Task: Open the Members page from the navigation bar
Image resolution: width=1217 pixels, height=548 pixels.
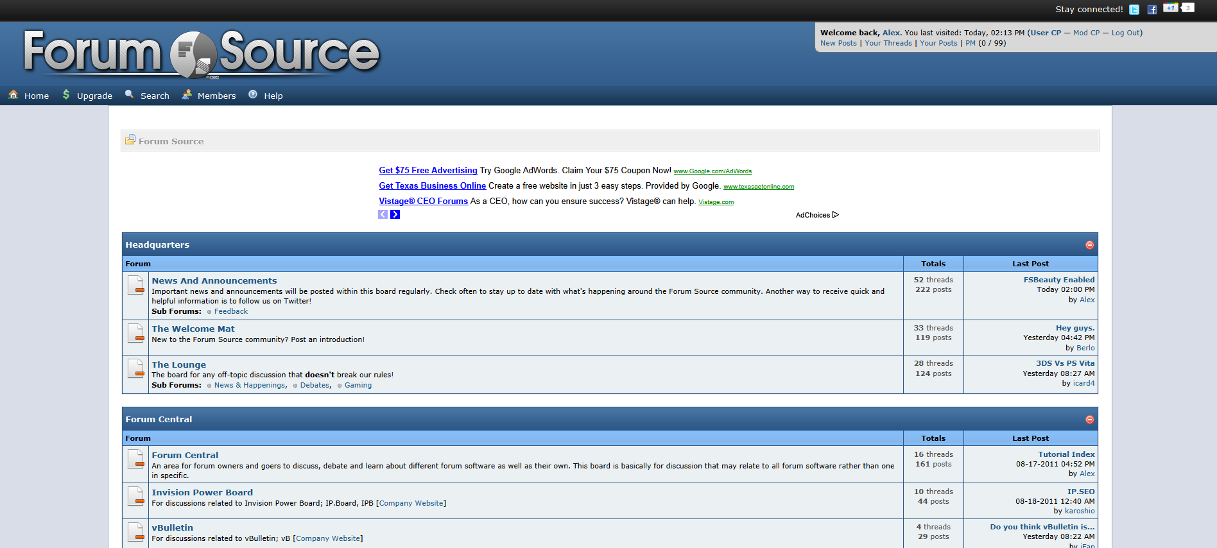Action: (216, 96)
